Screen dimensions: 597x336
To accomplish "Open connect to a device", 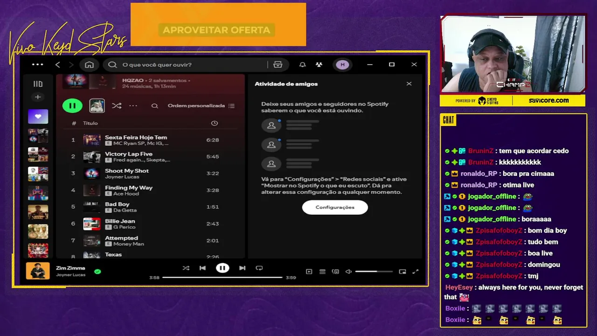I will pyautogui.click(x=335, y=272).
